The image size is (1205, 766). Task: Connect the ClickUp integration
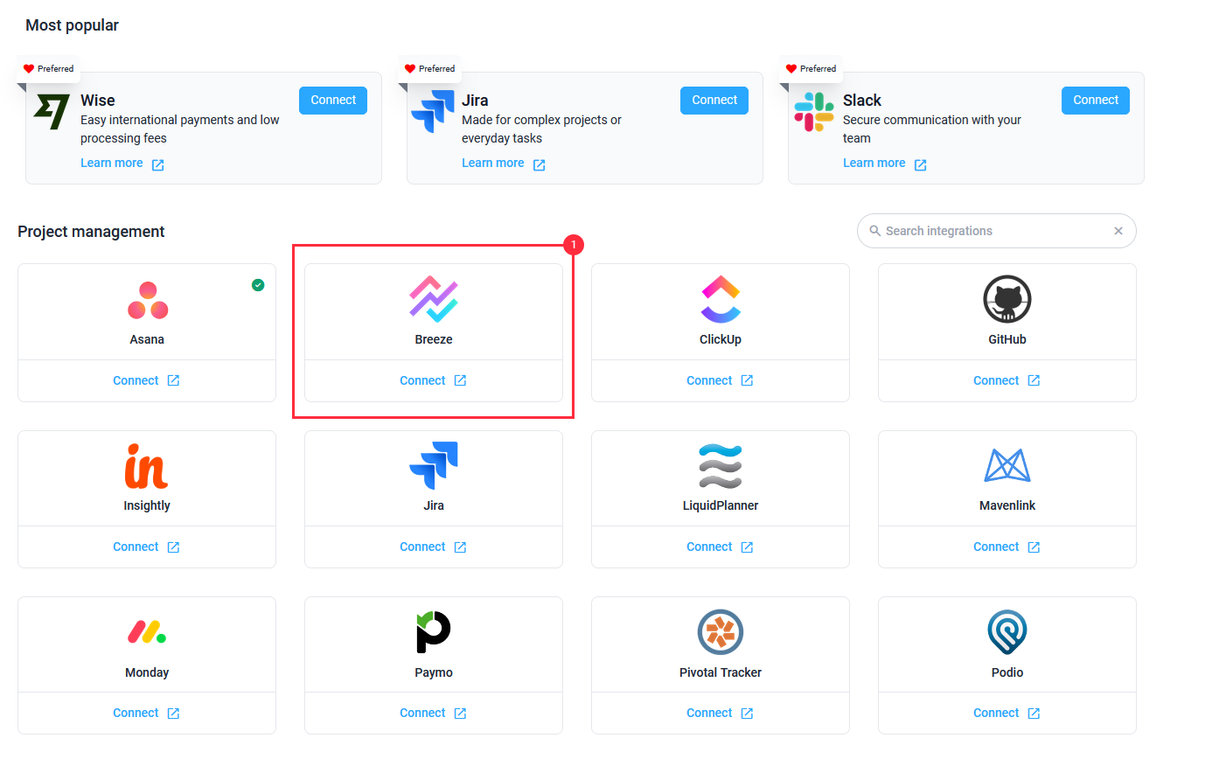point(709,380)
